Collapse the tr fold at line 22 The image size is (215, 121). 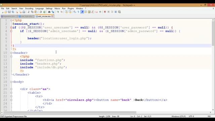point(11,96)
